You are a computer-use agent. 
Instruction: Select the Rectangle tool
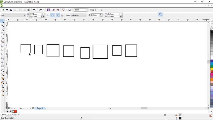(2, 46)
